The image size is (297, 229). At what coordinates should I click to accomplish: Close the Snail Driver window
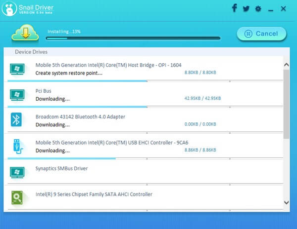pos(284,9)
